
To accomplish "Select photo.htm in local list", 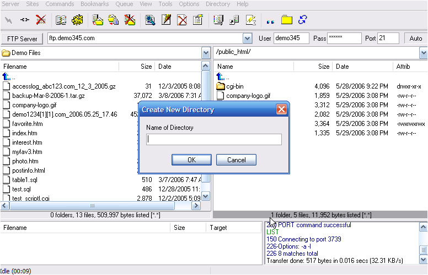I will pos(25,161).
